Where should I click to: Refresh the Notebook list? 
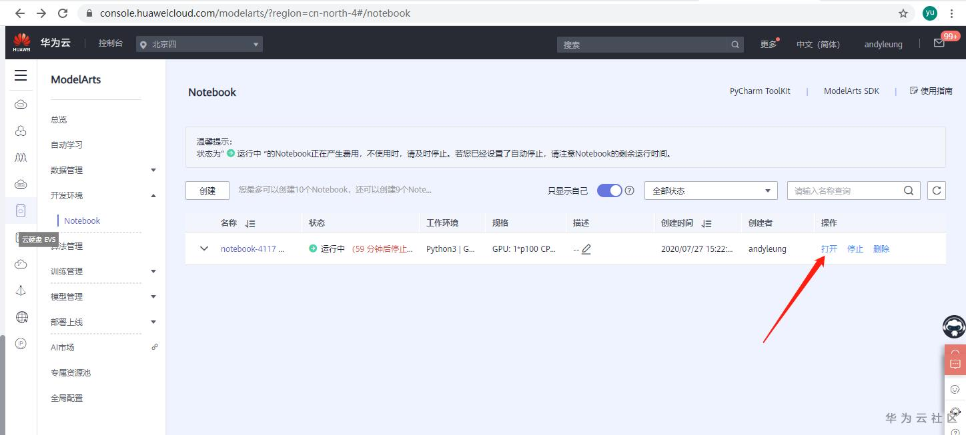(x=937, y=191)
